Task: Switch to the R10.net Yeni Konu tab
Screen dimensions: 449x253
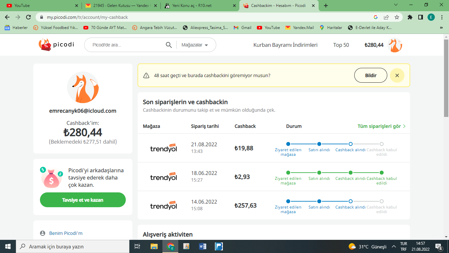Action: click(x=200, y=6)
